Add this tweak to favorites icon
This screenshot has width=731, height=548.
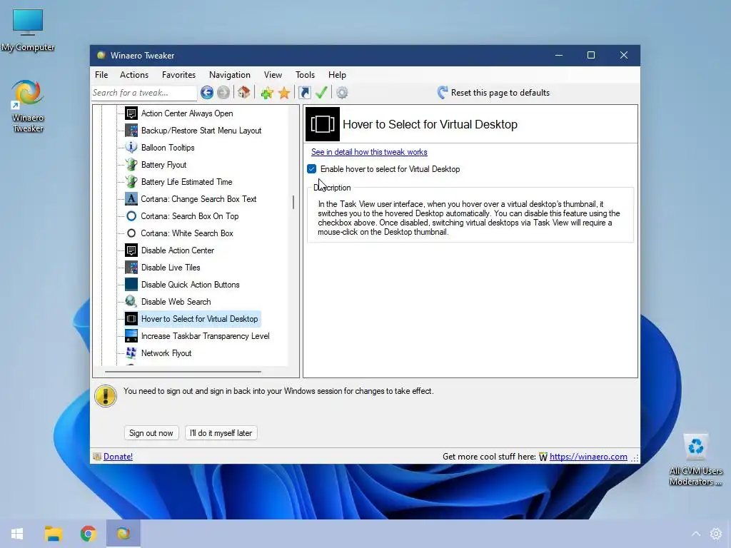(267, 93)
